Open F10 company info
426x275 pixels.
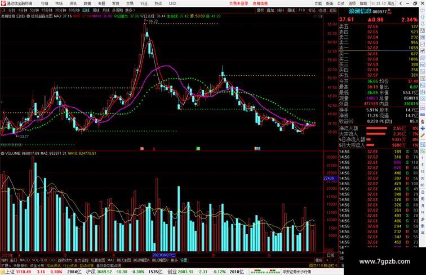coord(301,10)
